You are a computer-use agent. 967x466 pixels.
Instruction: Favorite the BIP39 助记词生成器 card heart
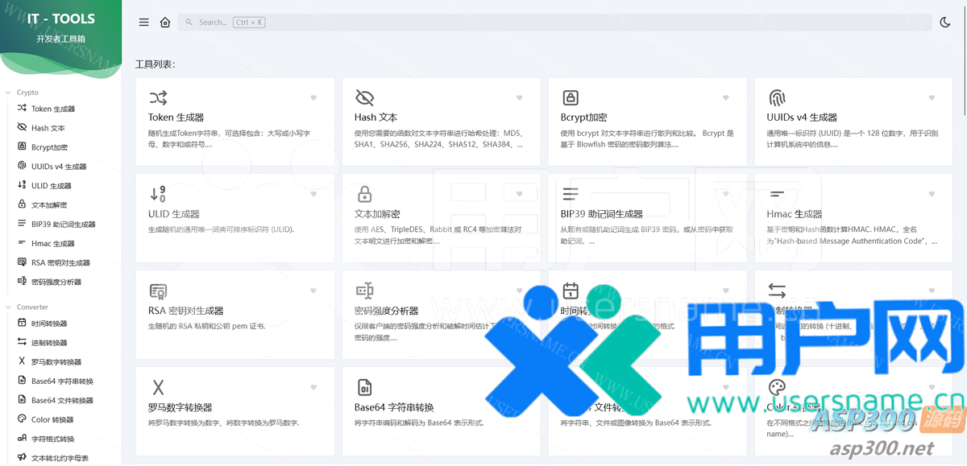tap(726, 194)
